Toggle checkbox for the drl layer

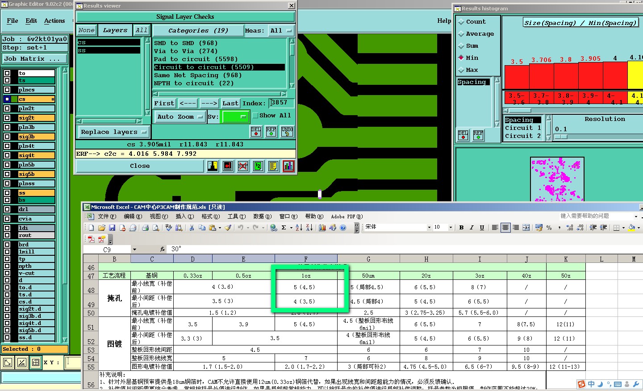[x=7, y=209]
